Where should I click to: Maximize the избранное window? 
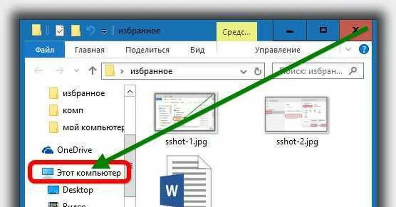pos(323,30)
